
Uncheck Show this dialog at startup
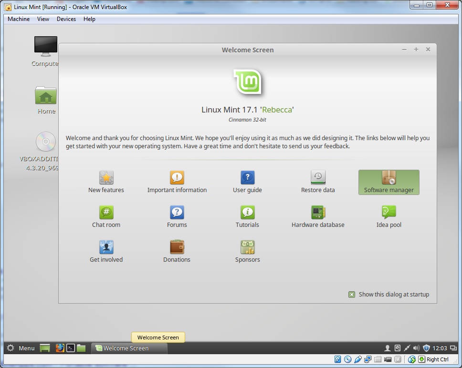click(351, 295)
